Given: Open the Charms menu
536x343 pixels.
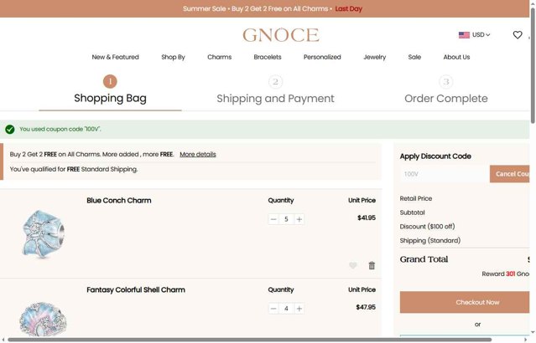Looking at the screenshot, I should click(220, 57).
